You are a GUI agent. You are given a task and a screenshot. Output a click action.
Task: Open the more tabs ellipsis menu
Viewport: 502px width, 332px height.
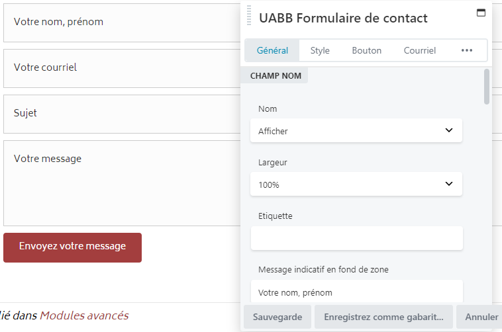(466, 50)
